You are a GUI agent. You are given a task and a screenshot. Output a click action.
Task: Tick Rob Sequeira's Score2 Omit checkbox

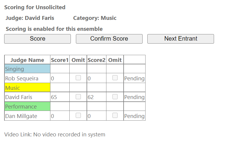(115, 78)
